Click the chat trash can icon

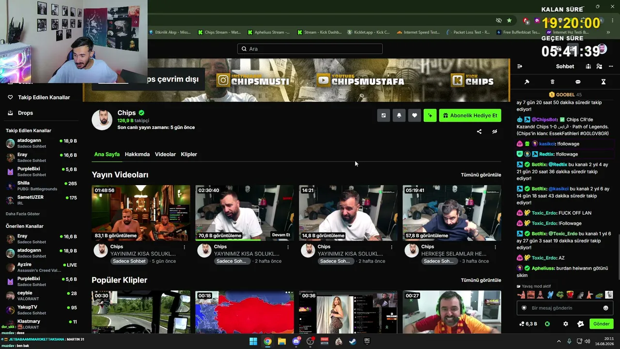tap(553, 82)
